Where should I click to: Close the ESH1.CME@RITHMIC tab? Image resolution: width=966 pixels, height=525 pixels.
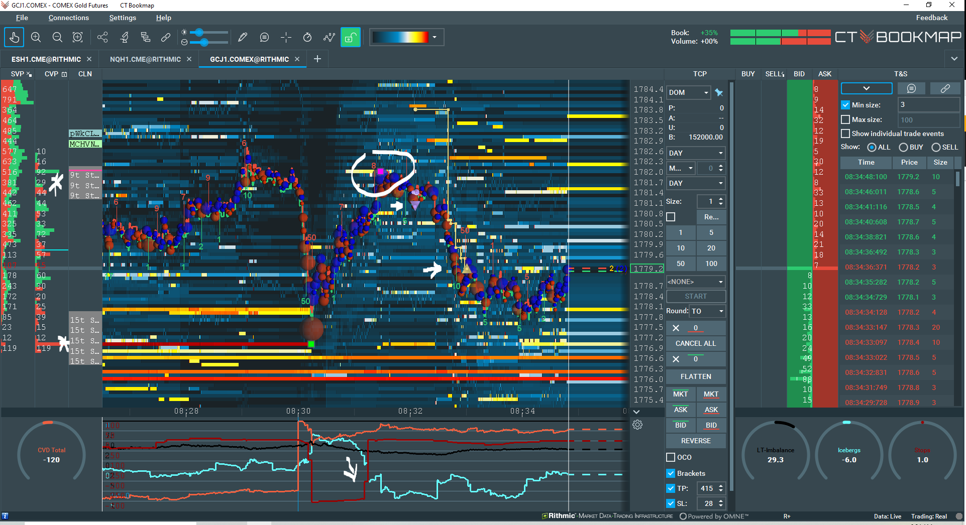click(89, 59)
